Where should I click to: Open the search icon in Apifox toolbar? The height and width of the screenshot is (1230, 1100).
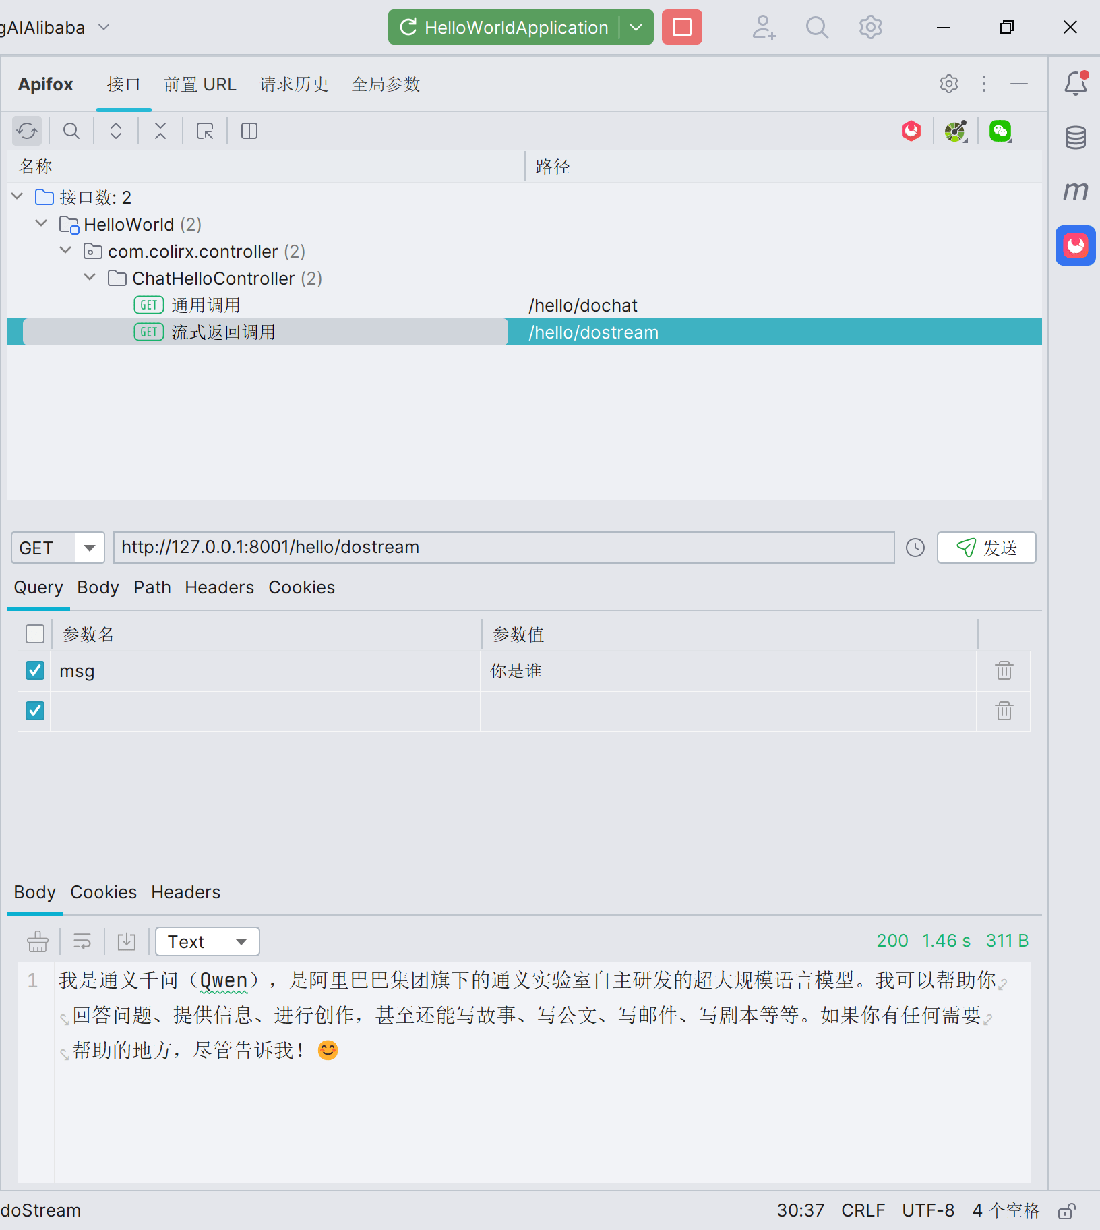[71, 131]
